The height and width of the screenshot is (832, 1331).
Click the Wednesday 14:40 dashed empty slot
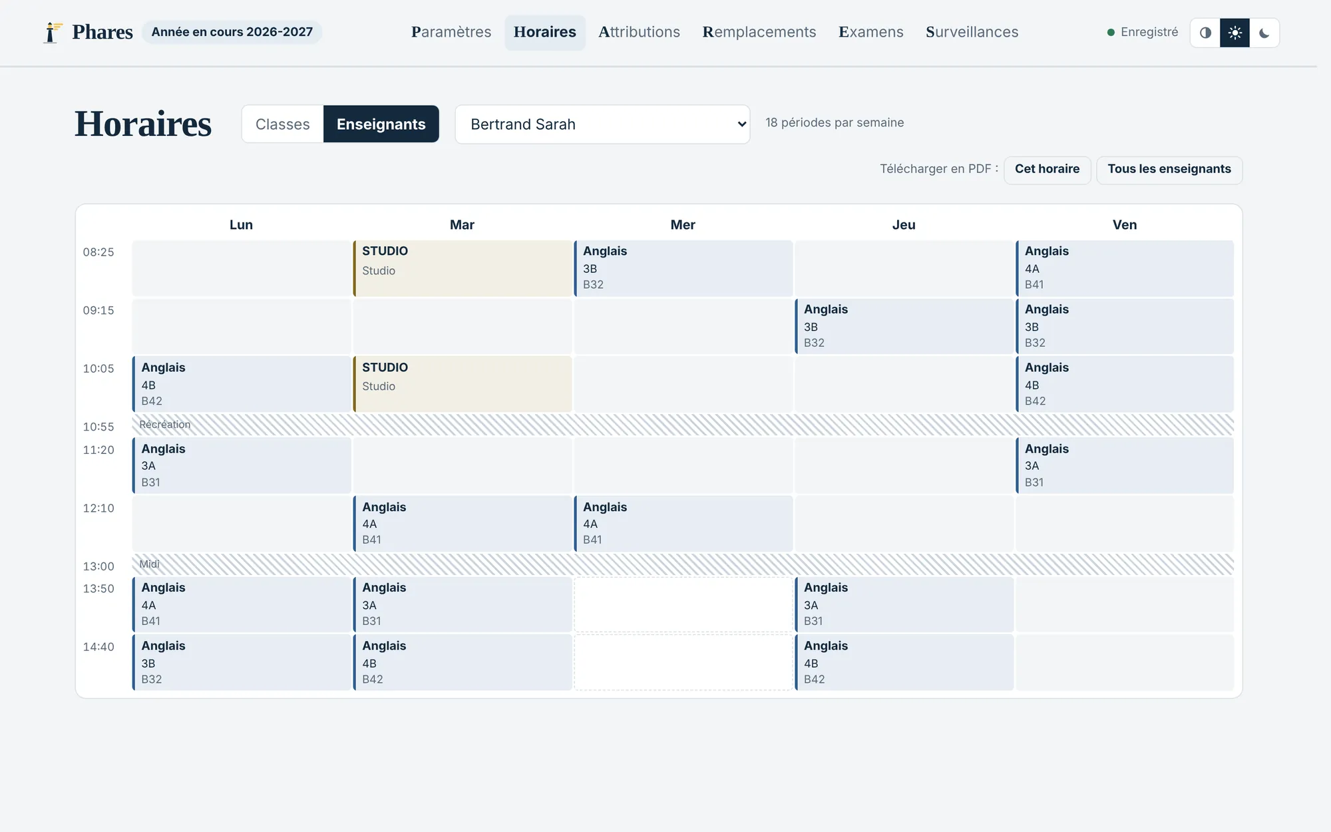(683, 662)
